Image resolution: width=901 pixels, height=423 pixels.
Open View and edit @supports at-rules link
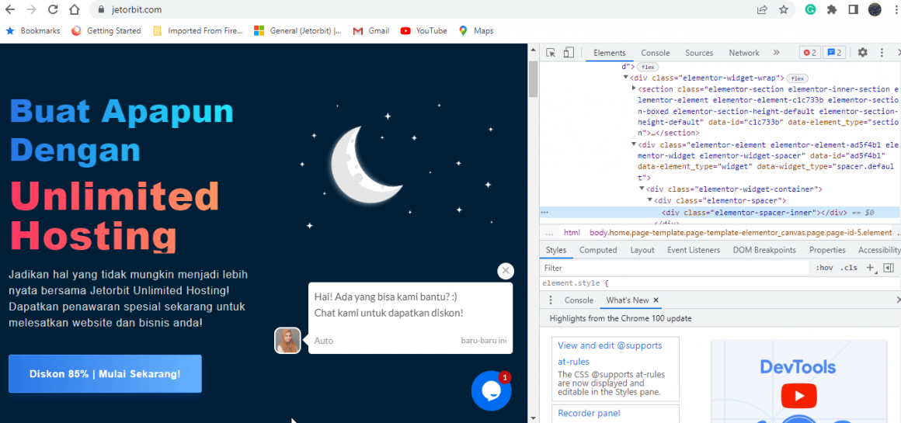[610, 354]
